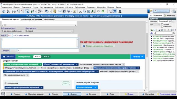Open Вид диагноза dropdown showing Острое (+)

pyautogui.click(x=50, y=31)
